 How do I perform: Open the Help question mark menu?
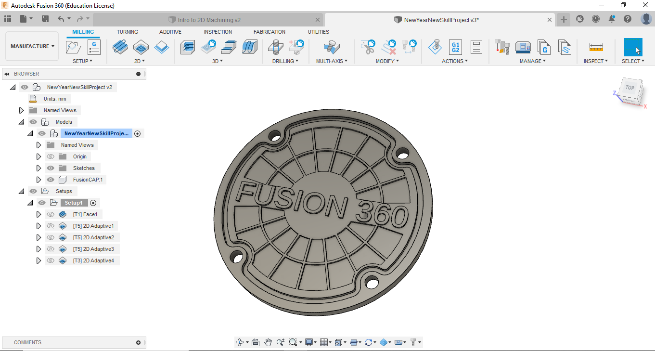tap(628, 19)
